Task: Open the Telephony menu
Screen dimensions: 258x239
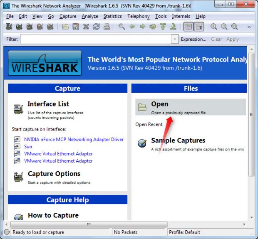Action: coord(139,16)
